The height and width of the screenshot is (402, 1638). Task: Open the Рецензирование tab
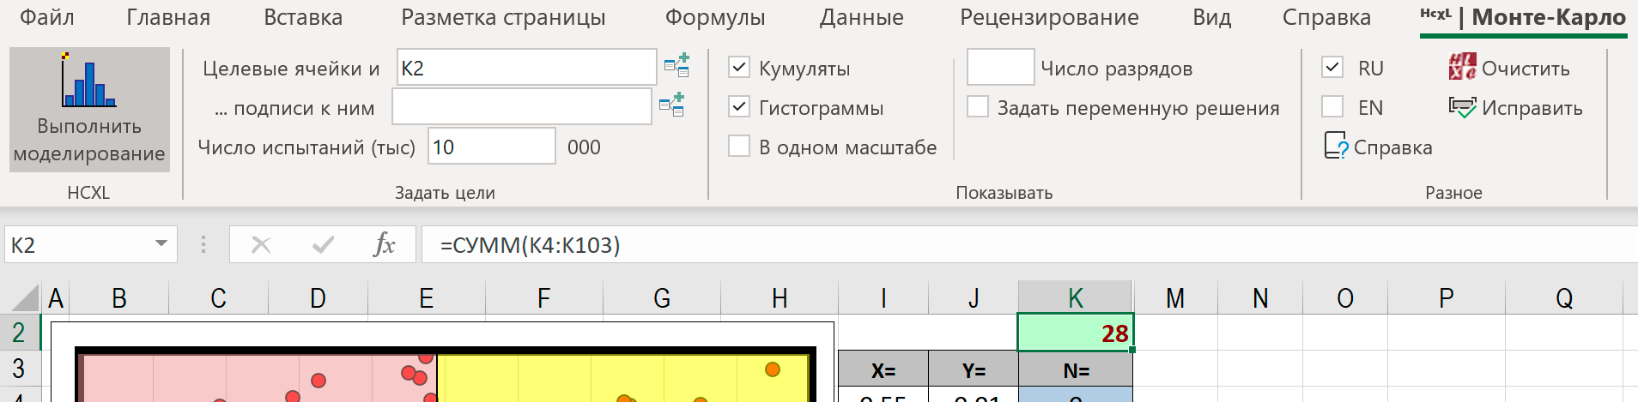pos(1049,17)
